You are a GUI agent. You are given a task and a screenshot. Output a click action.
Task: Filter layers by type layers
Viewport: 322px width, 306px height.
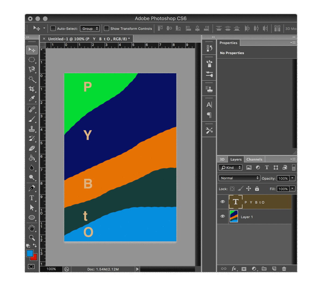tap(267, 167)
